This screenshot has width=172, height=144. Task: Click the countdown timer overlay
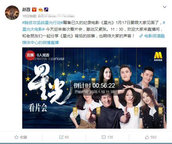tap(94, 88)
